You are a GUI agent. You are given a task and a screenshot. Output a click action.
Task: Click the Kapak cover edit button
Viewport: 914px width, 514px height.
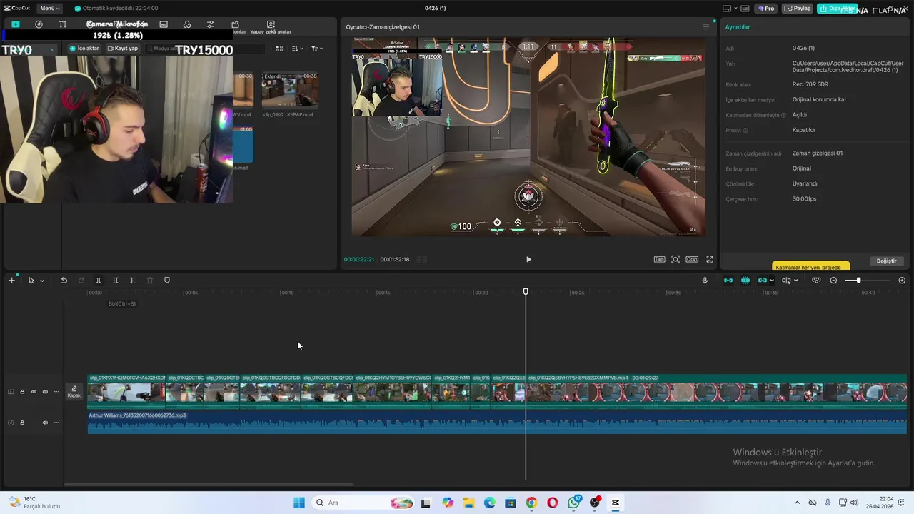pyautogui.click(x=74, y=392)
